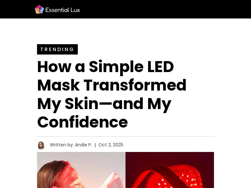Select the TRENDING category badge
The height and width of the screenshot is (188, 251).
(x=57, y=49)
